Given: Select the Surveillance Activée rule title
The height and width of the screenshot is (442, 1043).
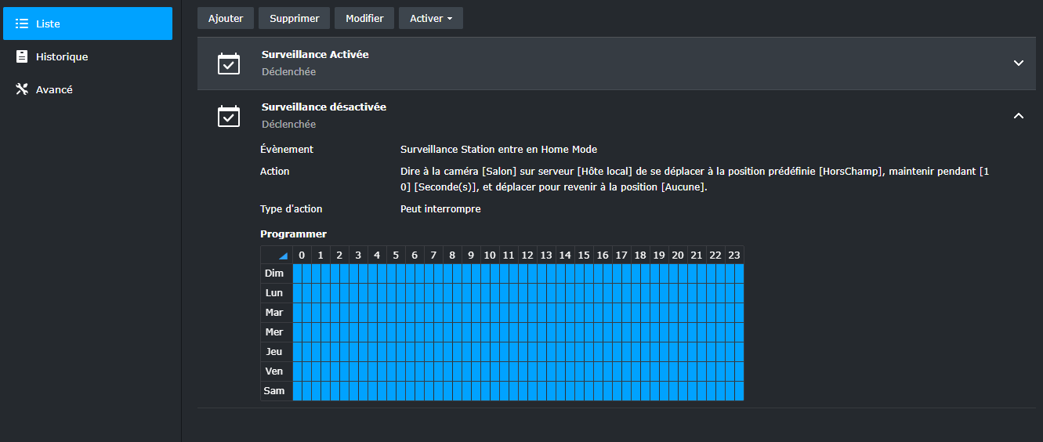Looking at the screenshot, I should [315, 55].
